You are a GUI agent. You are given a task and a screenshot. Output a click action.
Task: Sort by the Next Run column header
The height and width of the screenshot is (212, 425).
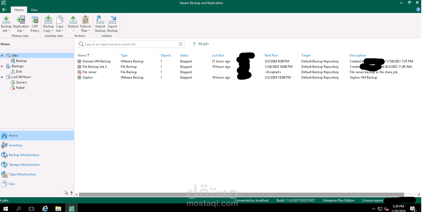pyautogui.click(x=271, y=55)
